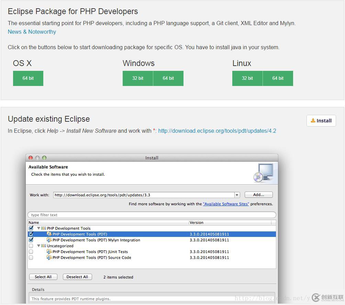Screen dimensions: 345x305
Task: Click the Source Code feature icon
Action: (49, 258)
